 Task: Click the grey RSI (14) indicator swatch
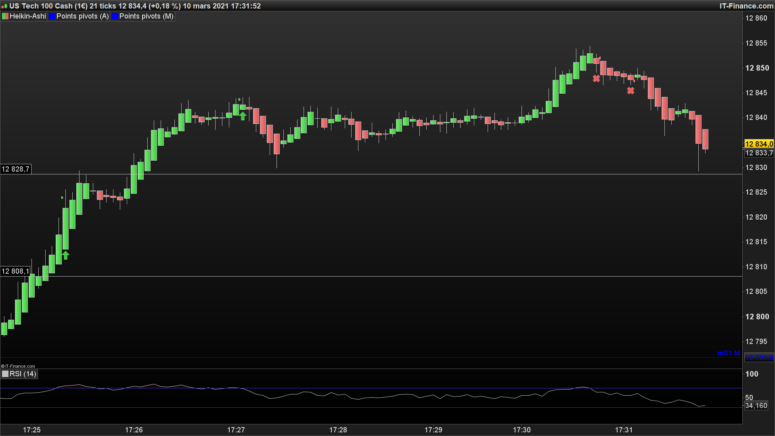[5, 374]
